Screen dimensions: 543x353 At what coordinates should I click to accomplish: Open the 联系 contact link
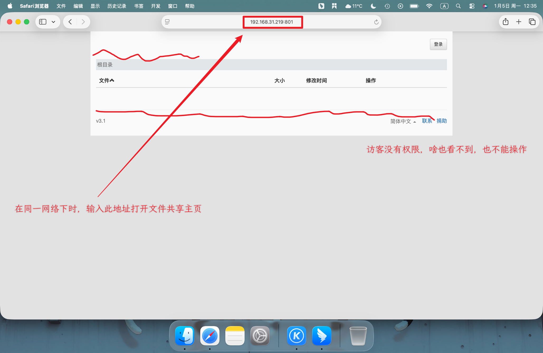click(x=427, y=121)
